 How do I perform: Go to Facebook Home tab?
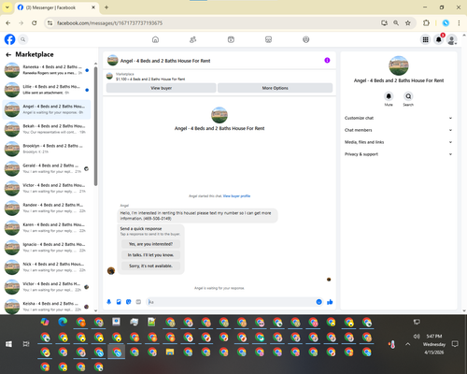pyautogui.click(x=155, y=39)
